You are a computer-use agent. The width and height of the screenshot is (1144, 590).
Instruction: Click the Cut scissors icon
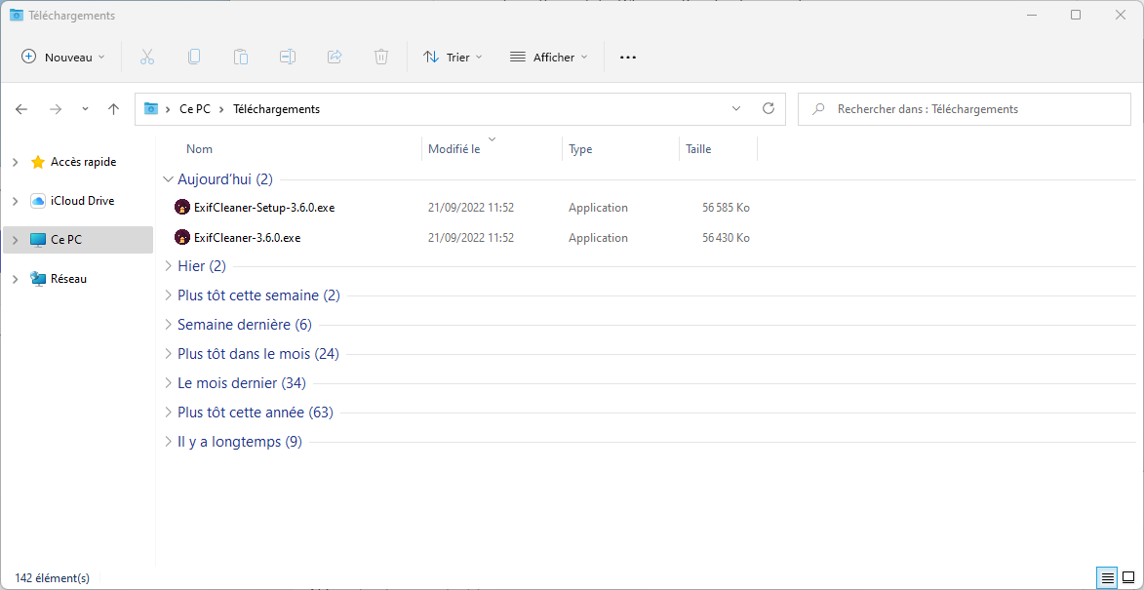[146, 57]
